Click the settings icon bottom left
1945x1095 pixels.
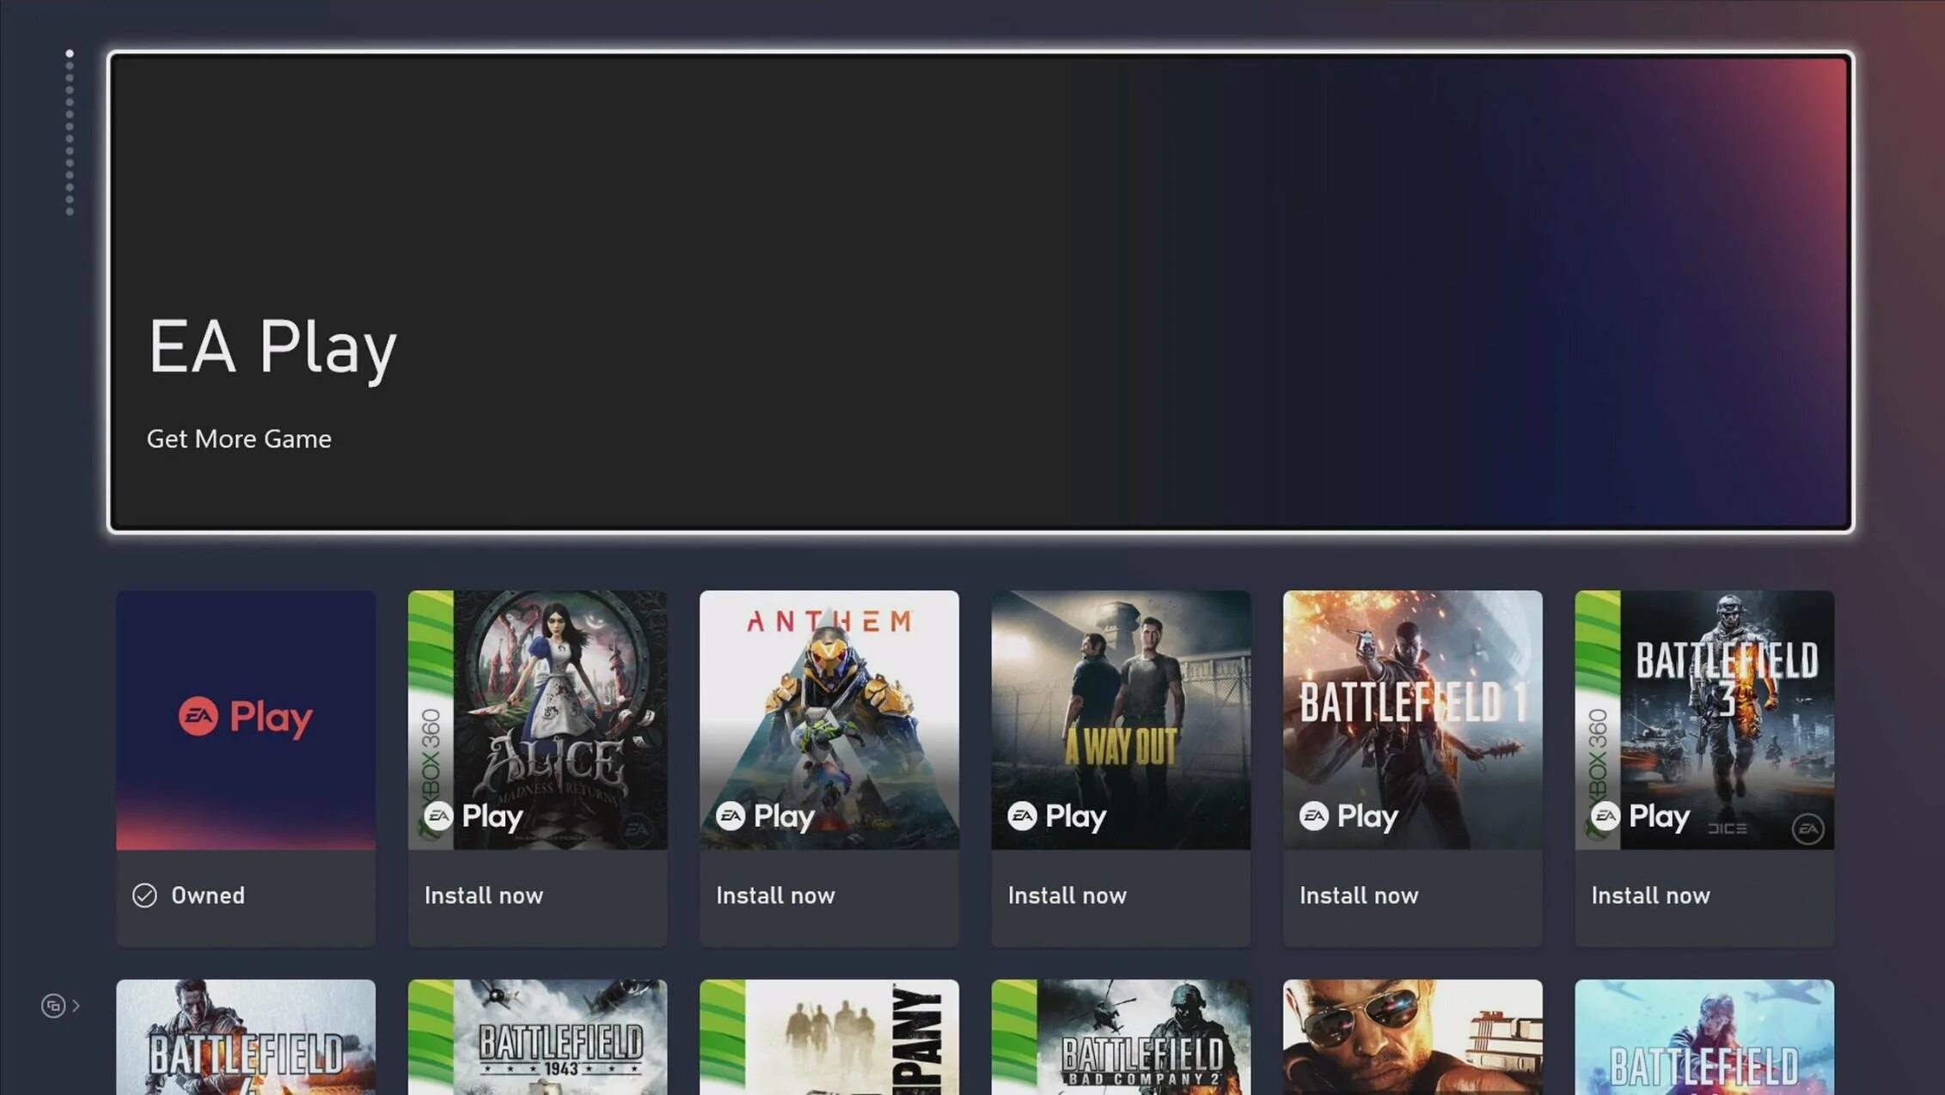point(53,1006)
